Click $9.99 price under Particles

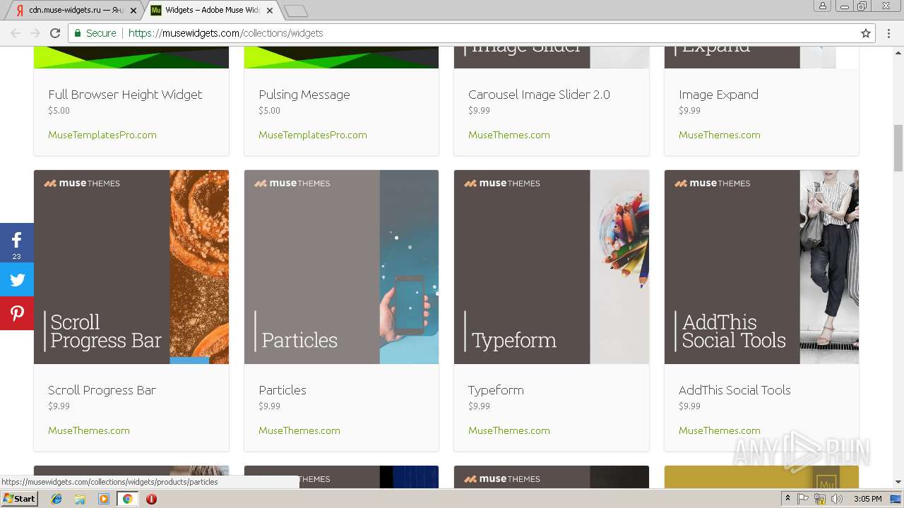click(269, 406)
